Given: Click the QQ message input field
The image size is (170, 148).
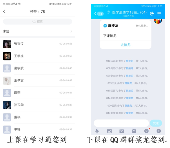Looking at the screenshot, I should click(x=121, y=123).
